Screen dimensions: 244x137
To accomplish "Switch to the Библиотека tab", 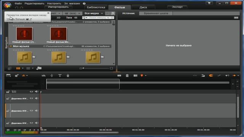I will pyautogui.click(x=96, y=7).
